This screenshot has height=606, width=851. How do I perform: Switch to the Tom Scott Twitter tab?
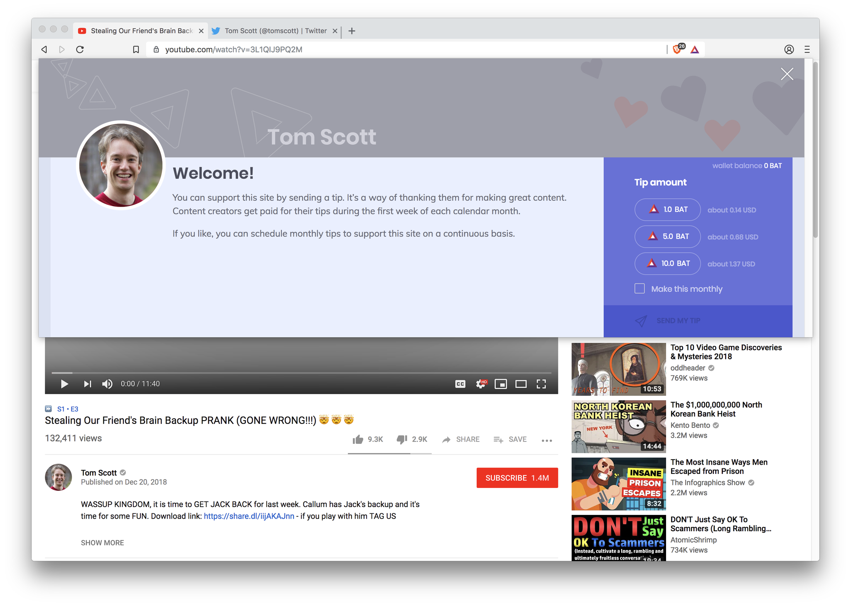(274, 31)
